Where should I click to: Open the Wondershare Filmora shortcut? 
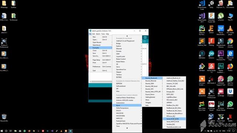click(x=221, y=43)
